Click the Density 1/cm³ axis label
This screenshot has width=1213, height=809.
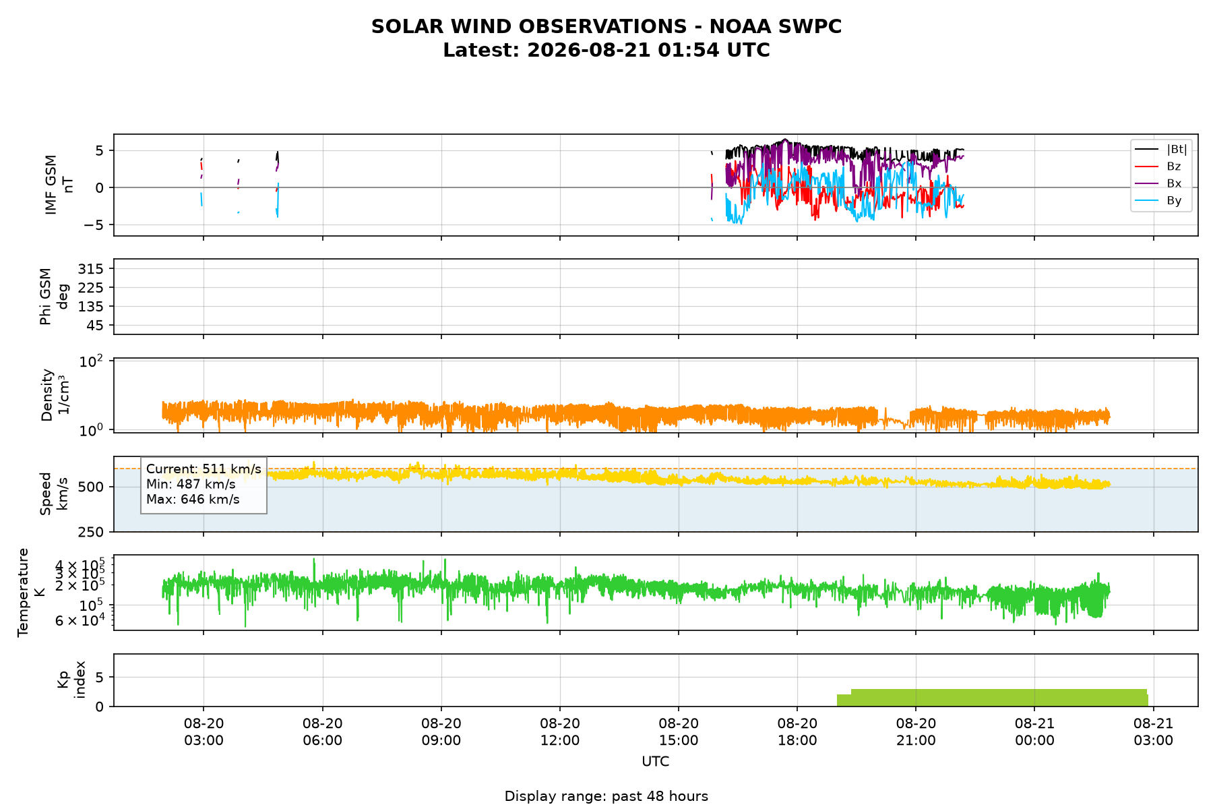(55, 395)
